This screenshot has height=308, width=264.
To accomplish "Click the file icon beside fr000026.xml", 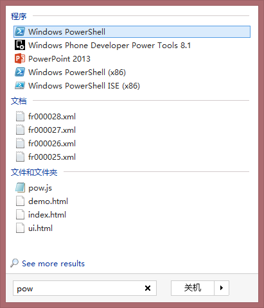I will (20, 143).
